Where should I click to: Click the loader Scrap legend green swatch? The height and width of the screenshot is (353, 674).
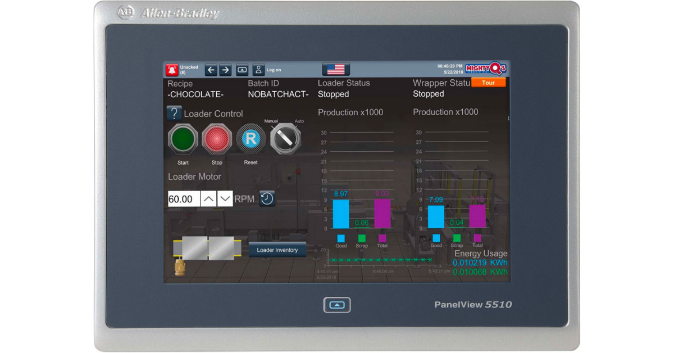[x=362, y=238]
